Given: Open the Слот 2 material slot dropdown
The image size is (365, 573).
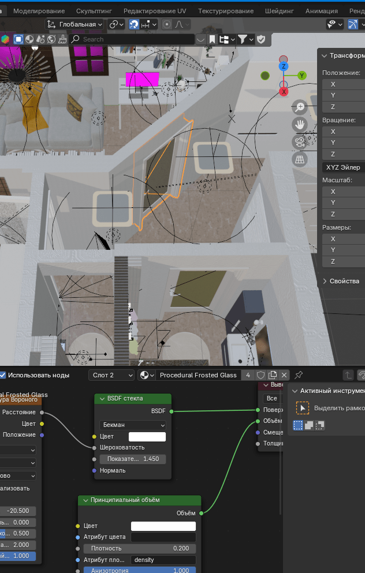Looking at the screenshot, I should [x=111, y=375].
